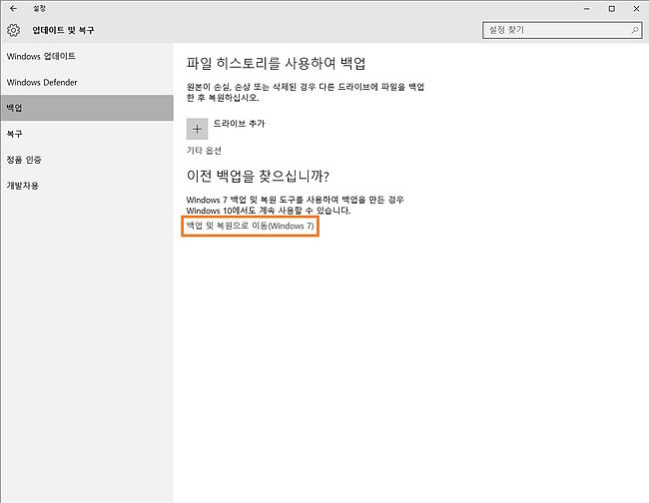Screen dimensions: 649x503
Task: Open 기타 옵션 link
Action: 204,150
